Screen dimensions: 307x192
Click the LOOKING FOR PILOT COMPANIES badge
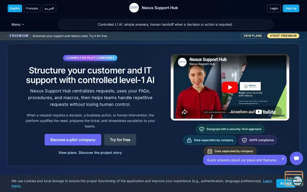(90, 58)
